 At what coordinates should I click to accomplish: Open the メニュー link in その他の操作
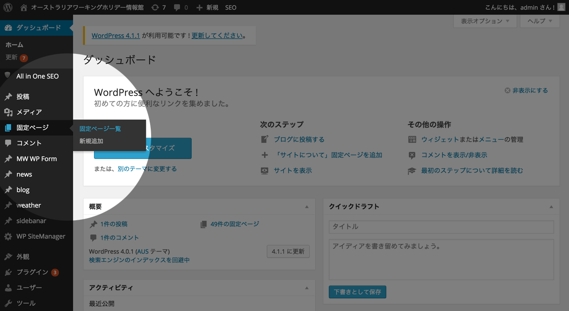[491, 139]
